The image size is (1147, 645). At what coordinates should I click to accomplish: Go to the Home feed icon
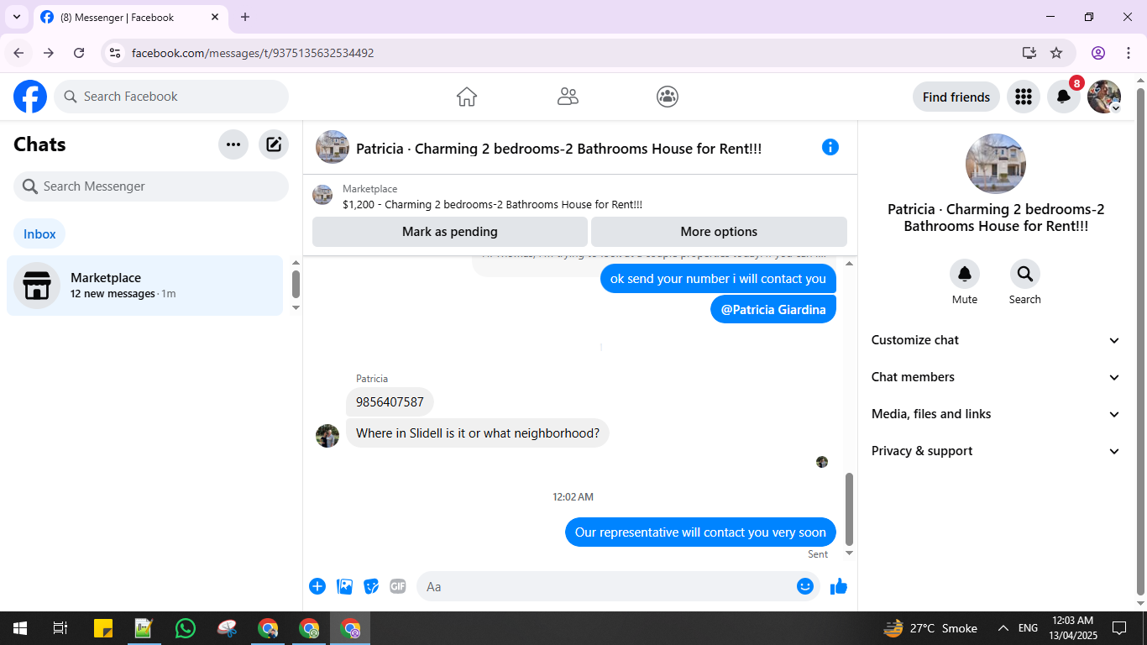point(467,97)
